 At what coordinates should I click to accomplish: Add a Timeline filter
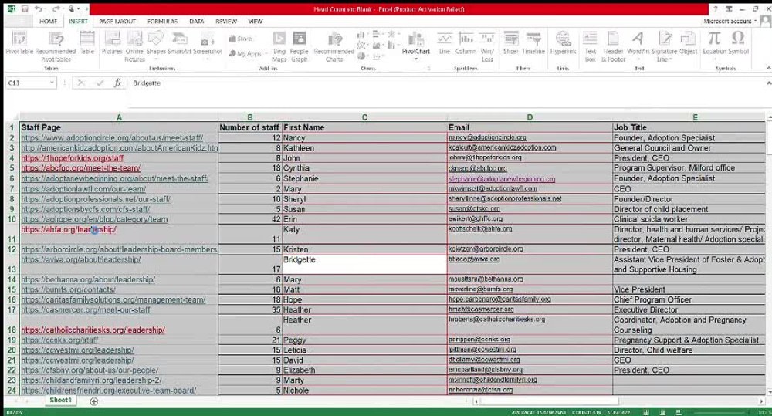coord(533,42)
